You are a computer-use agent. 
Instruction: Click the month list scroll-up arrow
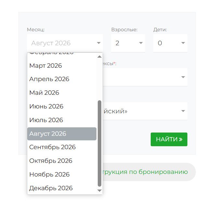(100, 57)
